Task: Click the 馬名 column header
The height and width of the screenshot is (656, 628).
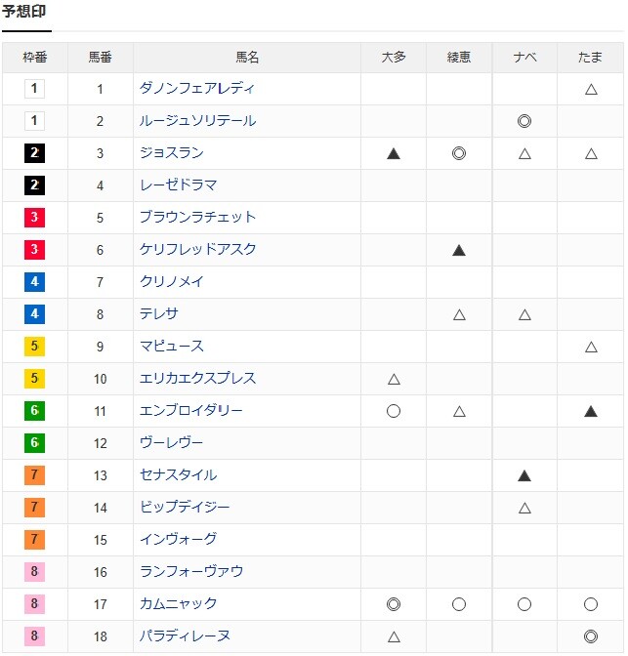Action: point(247,58)
